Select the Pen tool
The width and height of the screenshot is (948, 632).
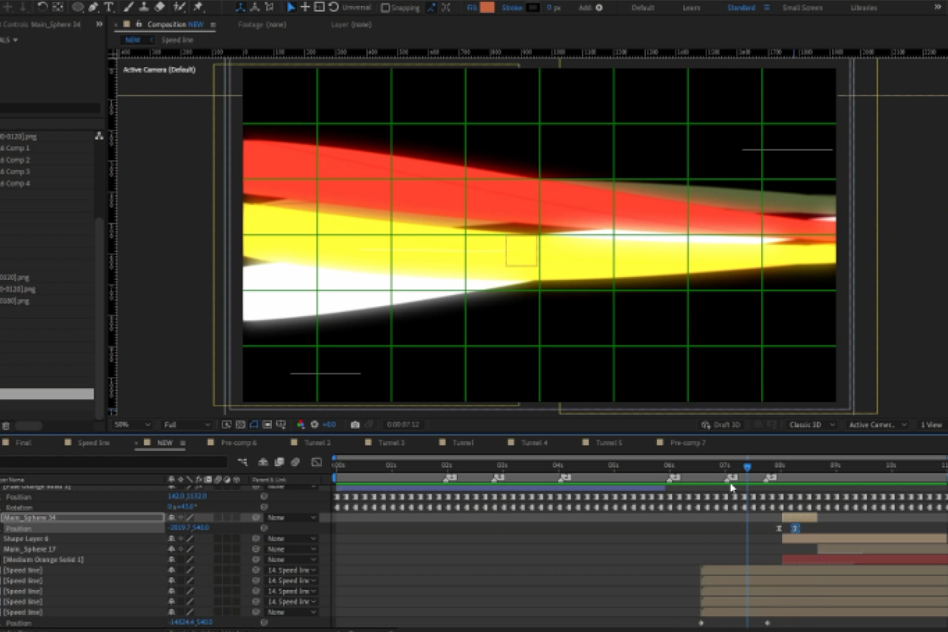[x=93, y=7]
